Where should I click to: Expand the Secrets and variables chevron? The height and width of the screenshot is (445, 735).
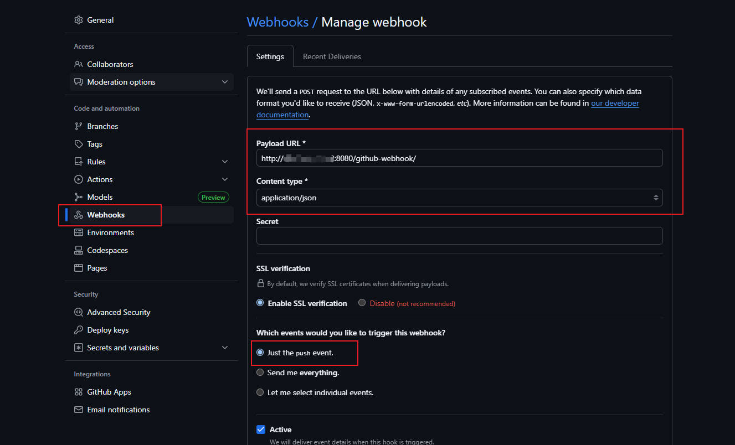(x=225, y=348)
